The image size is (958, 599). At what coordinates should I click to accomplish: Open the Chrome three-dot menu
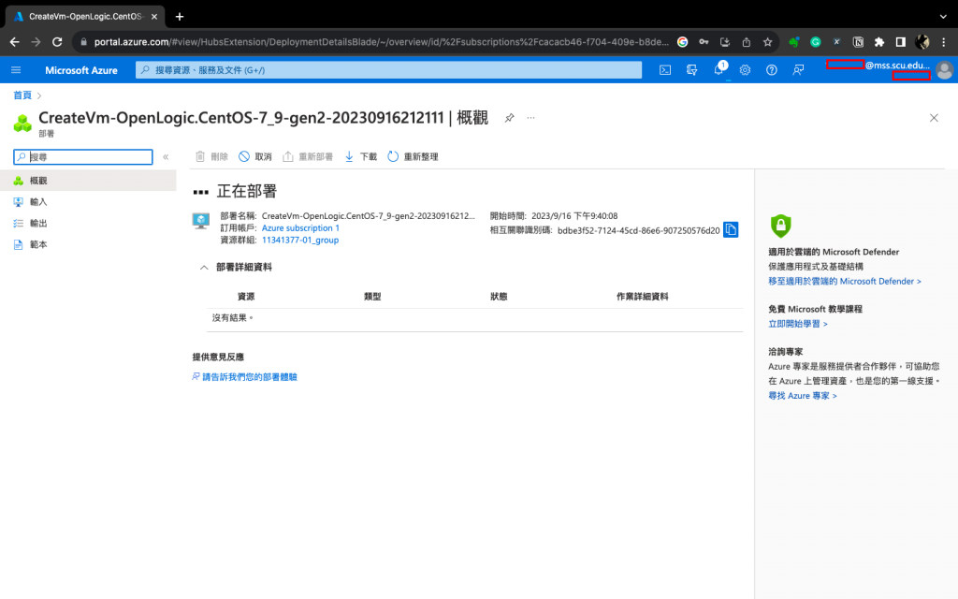click(943, 42)
